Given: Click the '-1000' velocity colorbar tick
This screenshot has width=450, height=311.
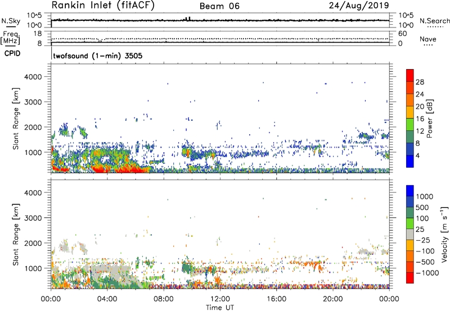Looking at the screenshot, I should tap(427, 273).
